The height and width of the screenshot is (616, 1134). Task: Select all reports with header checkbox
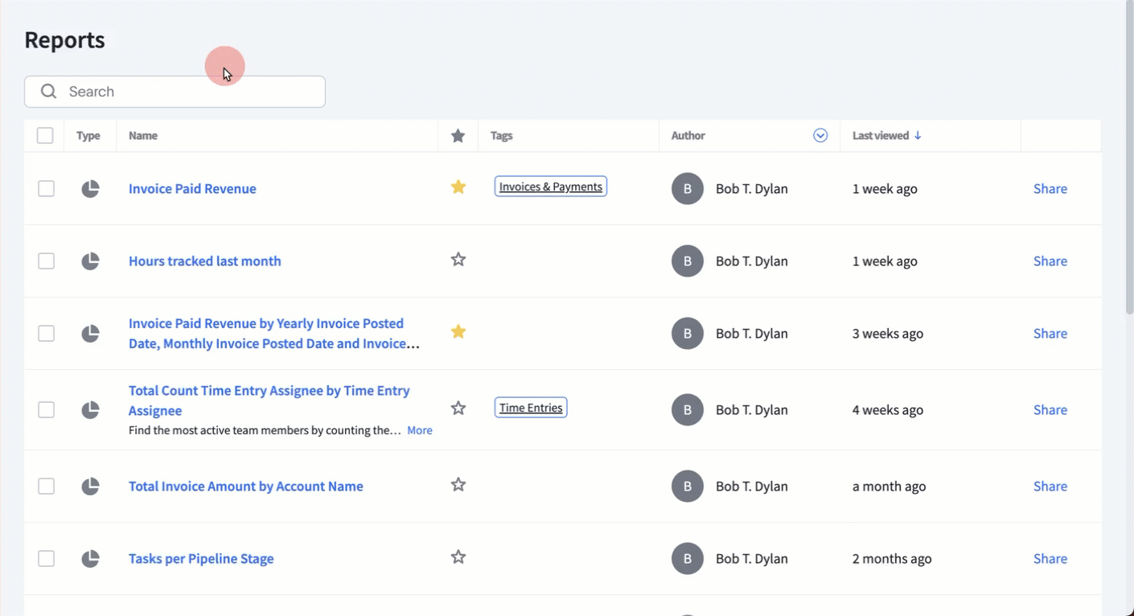pos(45,136)
